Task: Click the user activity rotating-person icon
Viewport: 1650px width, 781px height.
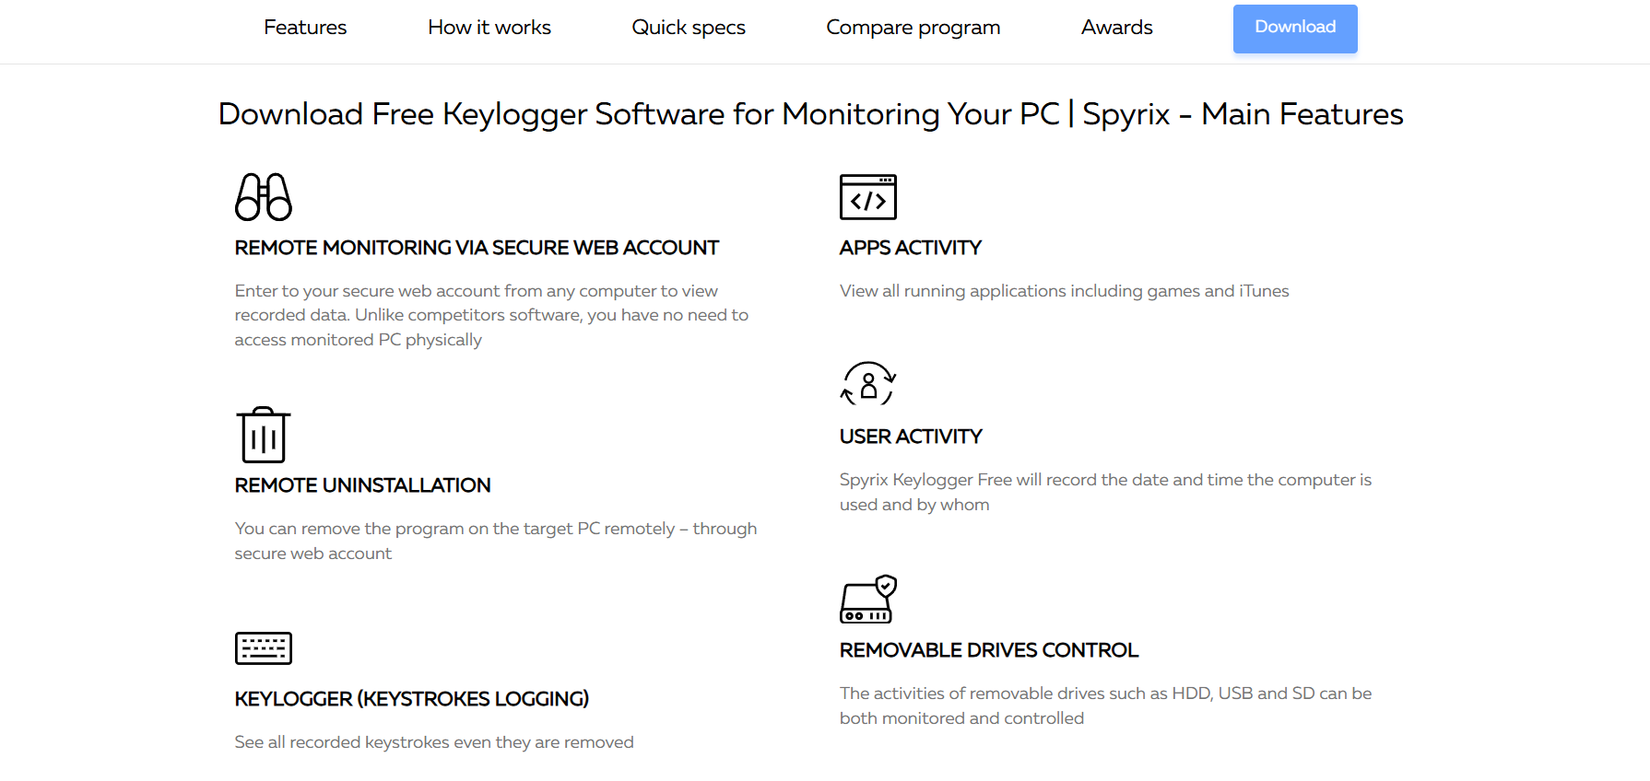Action: pos(868,383)
